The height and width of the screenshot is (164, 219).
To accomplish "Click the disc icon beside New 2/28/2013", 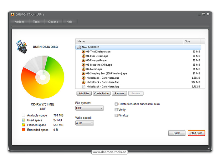I will coord(79,47).
